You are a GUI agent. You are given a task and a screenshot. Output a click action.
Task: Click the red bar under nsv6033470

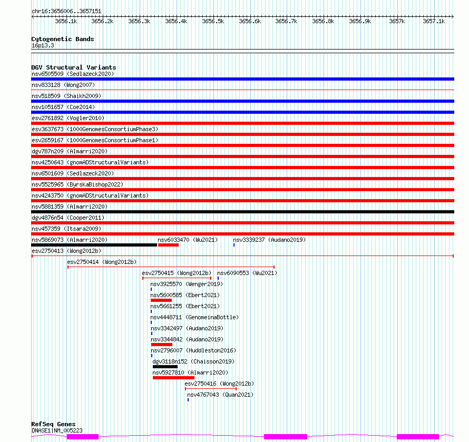click(169, 245)
